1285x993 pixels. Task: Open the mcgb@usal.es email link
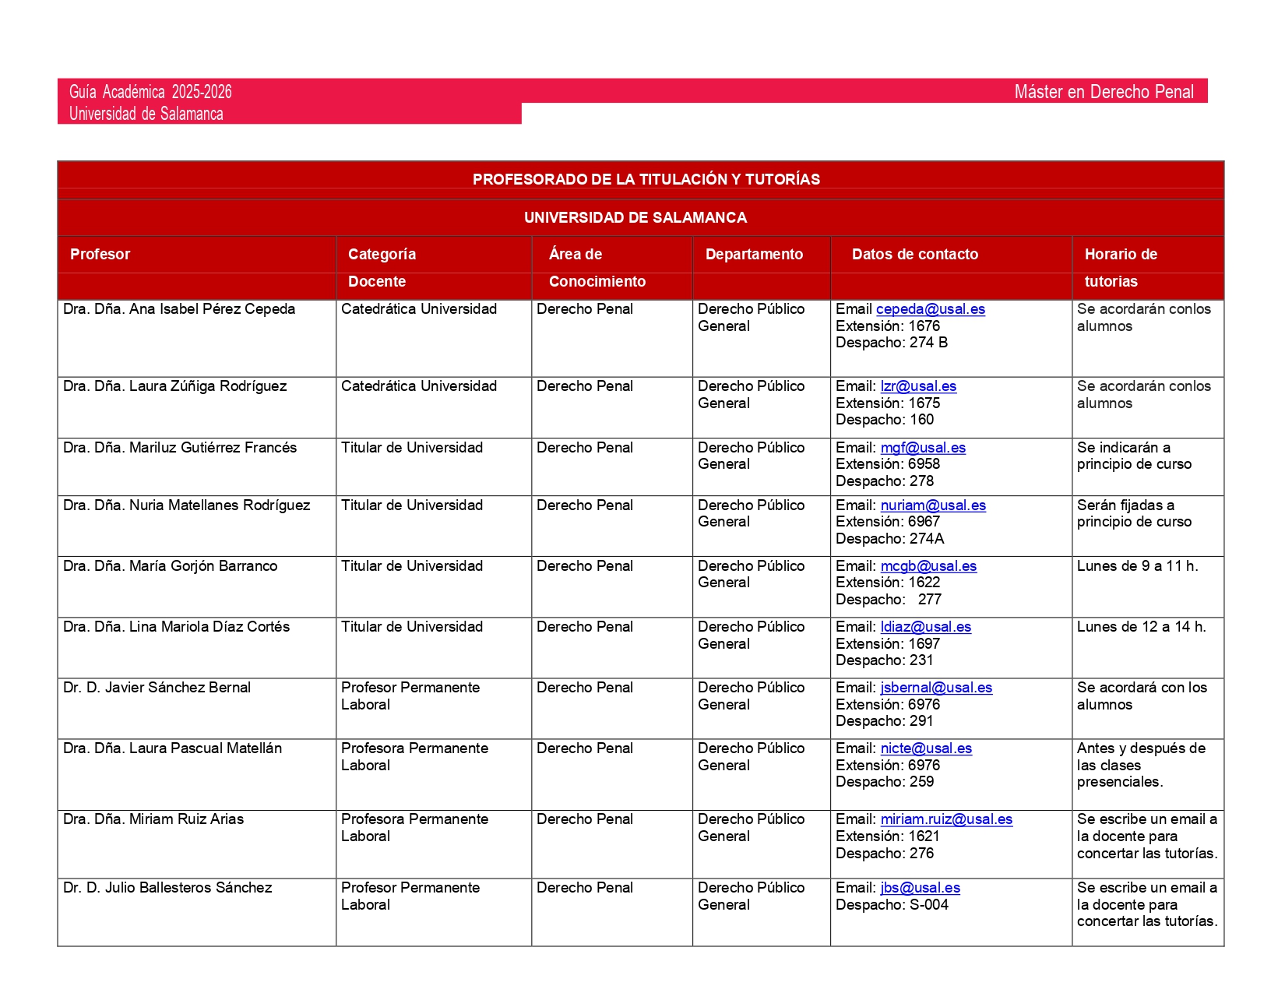[x=928, y=566]
